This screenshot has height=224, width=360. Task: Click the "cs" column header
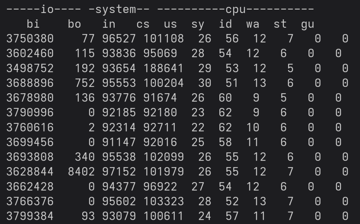click(x=143, y=24)
